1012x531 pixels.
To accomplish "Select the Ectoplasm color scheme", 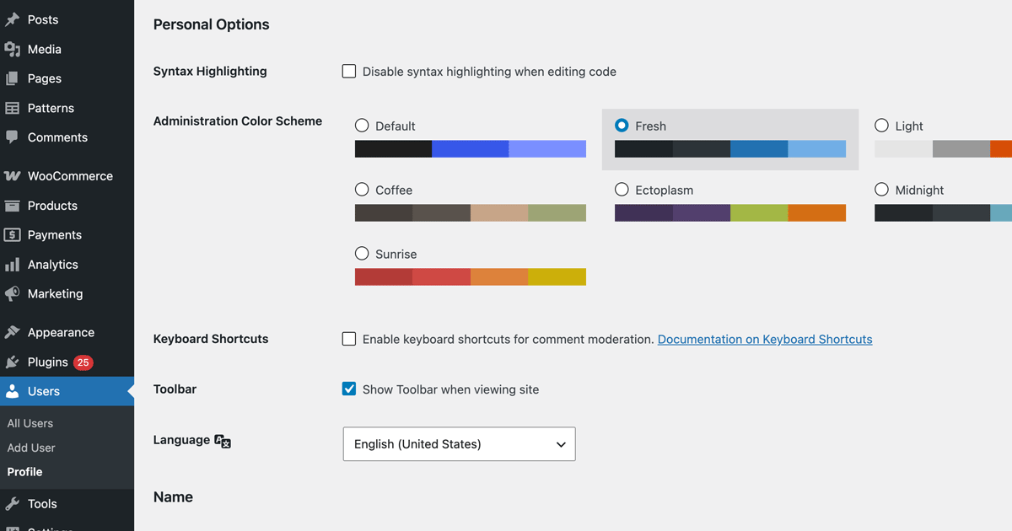I will (622, 190).
